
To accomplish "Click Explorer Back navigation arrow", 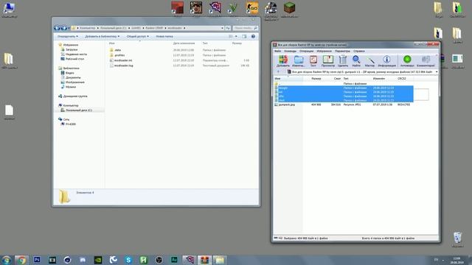I will (57, 28).
